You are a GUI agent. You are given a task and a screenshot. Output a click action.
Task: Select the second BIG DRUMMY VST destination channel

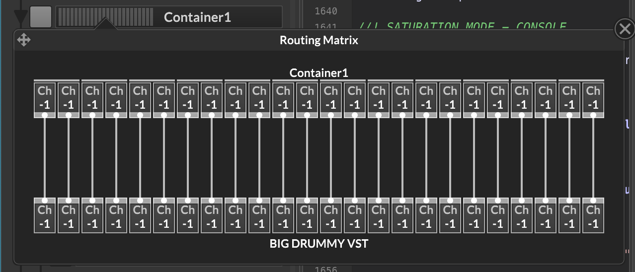point(69,216)
